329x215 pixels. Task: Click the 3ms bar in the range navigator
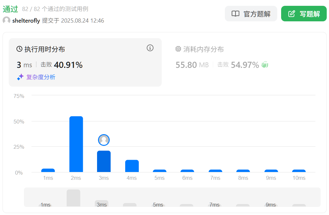(102, 203)
